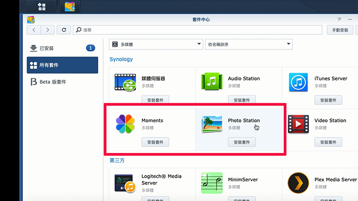Click the Moments pinwheel icon
358x201 pixels.
coord(125,124)
